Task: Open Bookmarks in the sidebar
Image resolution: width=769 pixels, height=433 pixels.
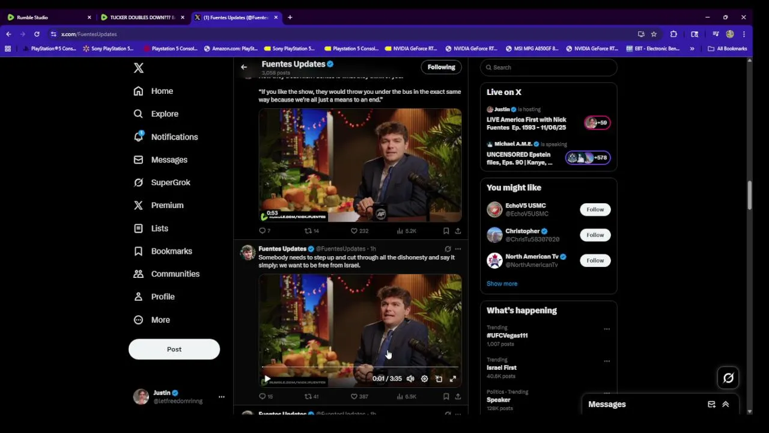Action: click(163, 251)
